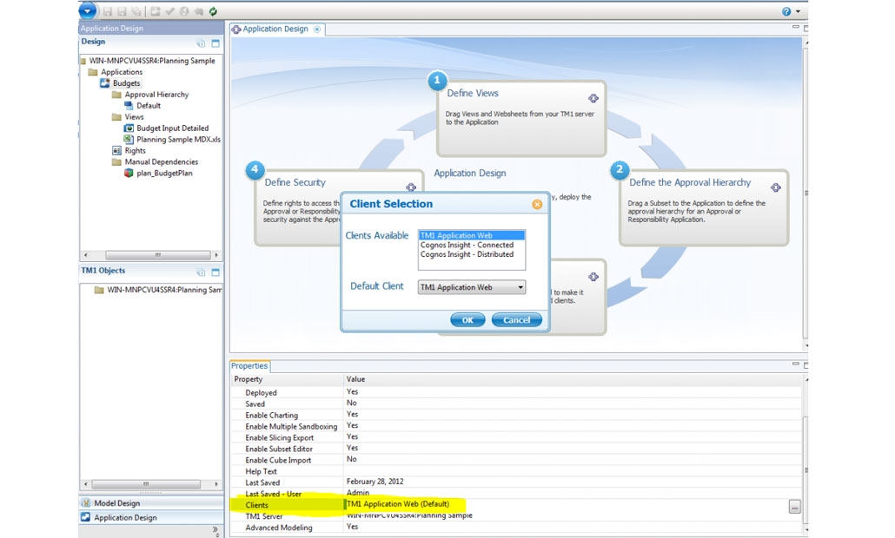The height and width of the screenshot is (538, 895).
Task: Click the Design pane collapse icon
Action: click(201, 43)
